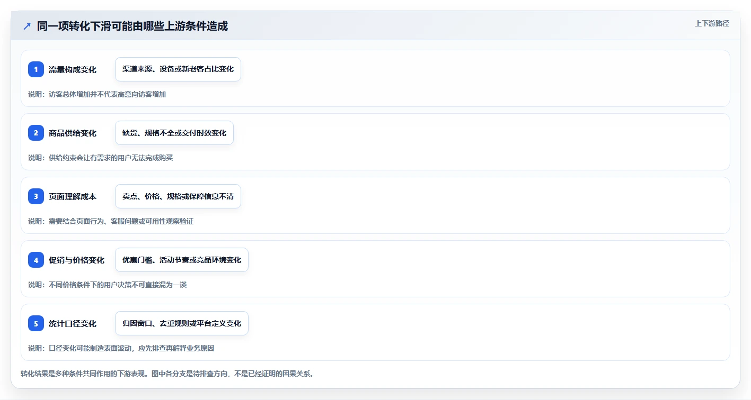Click number badge 2 for 商品供给变化
751x400 pixels.
[x=36, y=133]
